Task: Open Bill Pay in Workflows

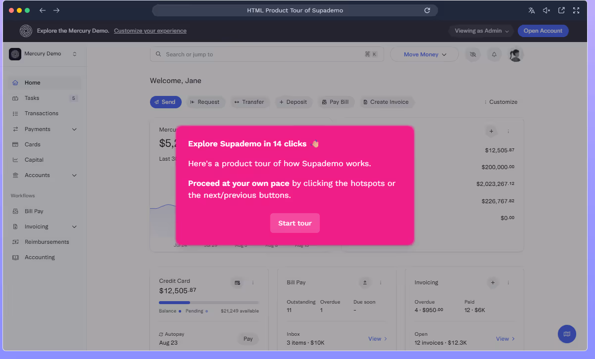Action: [45, 211]
